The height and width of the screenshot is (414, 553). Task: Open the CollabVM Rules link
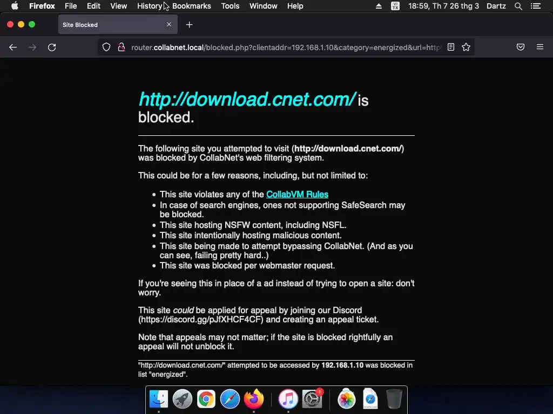(x=297, y=194)
